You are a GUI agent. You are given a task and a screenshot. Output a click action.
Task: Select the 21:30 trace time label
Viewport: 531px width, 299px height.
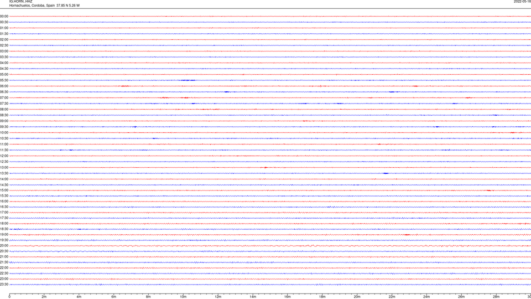[4, 262]
